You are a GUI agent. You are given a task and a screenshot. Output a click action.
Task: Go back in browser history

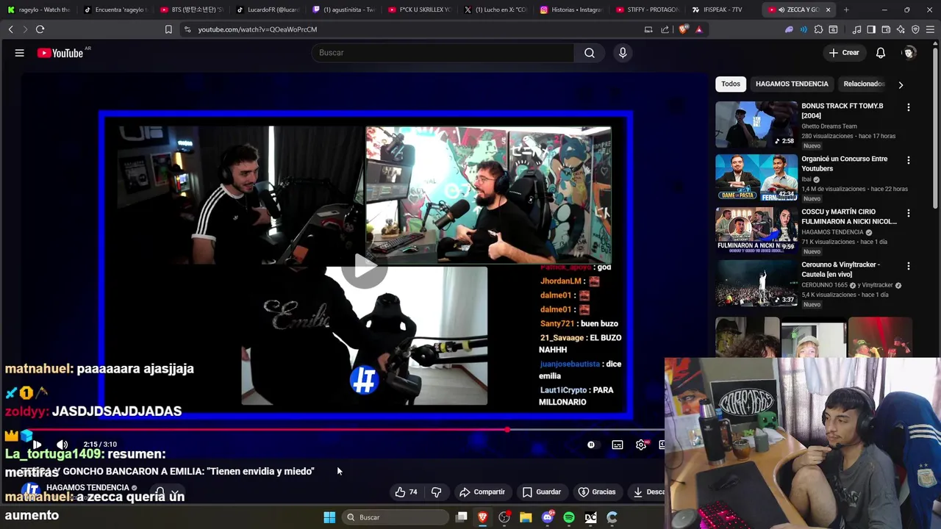[x=10, y=29]
